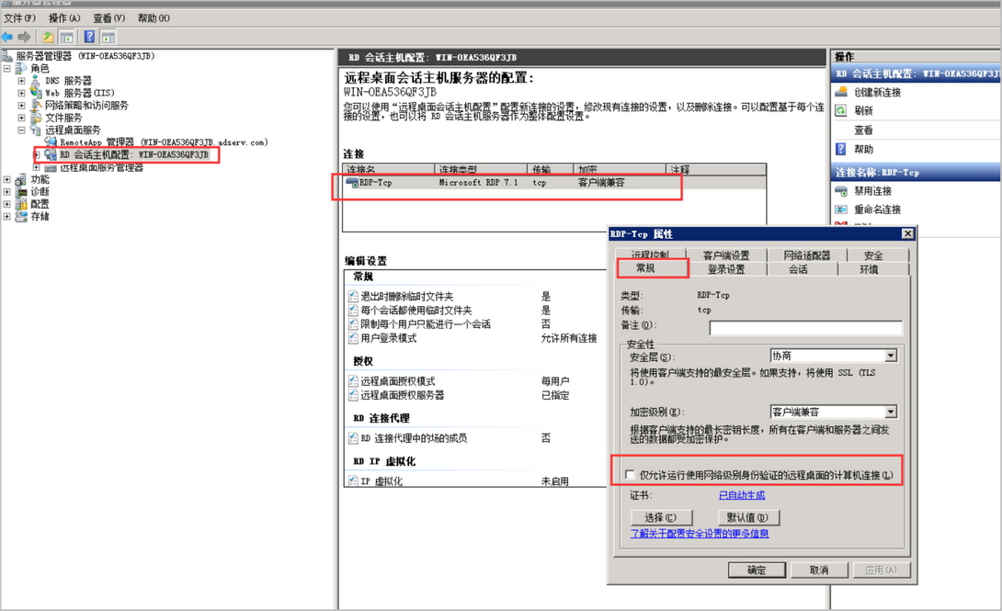Select the Web 服务器 (IIS) role icon
This screenshot has height=611, width=1002.
tap(35, 93)
